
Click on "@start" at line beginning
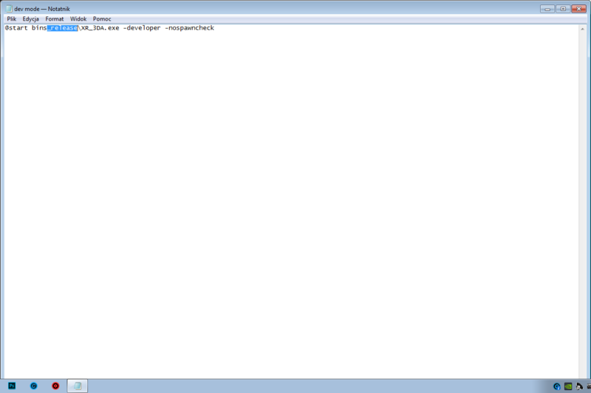click(16, 28)
